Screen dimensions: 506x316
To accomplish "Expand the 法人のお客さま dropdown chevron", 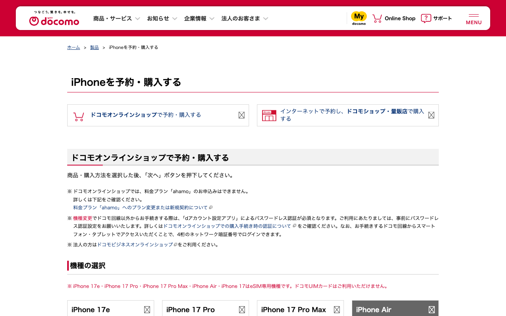I will click(x=266, y=19).
